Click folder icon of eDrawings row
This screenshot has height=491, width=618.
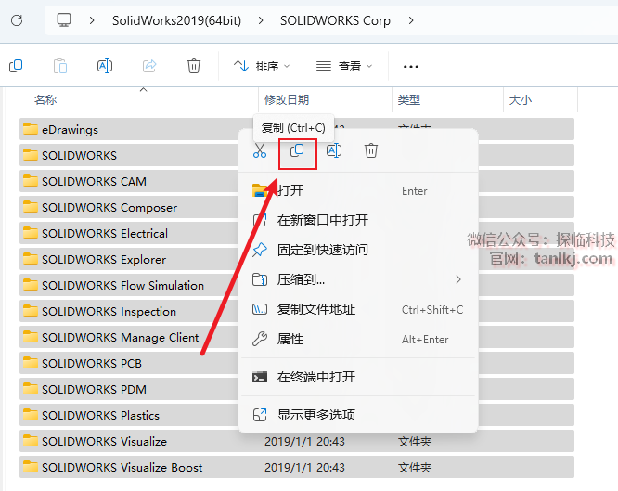31,129
